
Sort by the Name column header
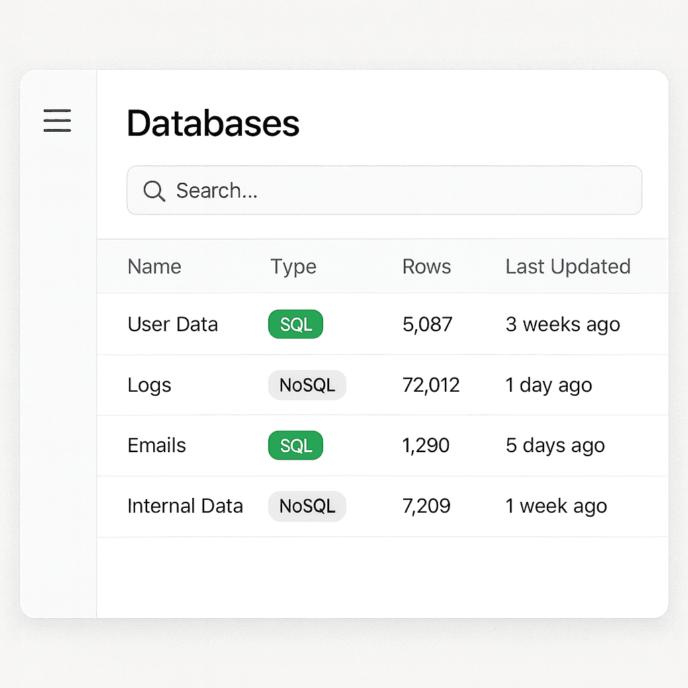(x=154, y=267)
